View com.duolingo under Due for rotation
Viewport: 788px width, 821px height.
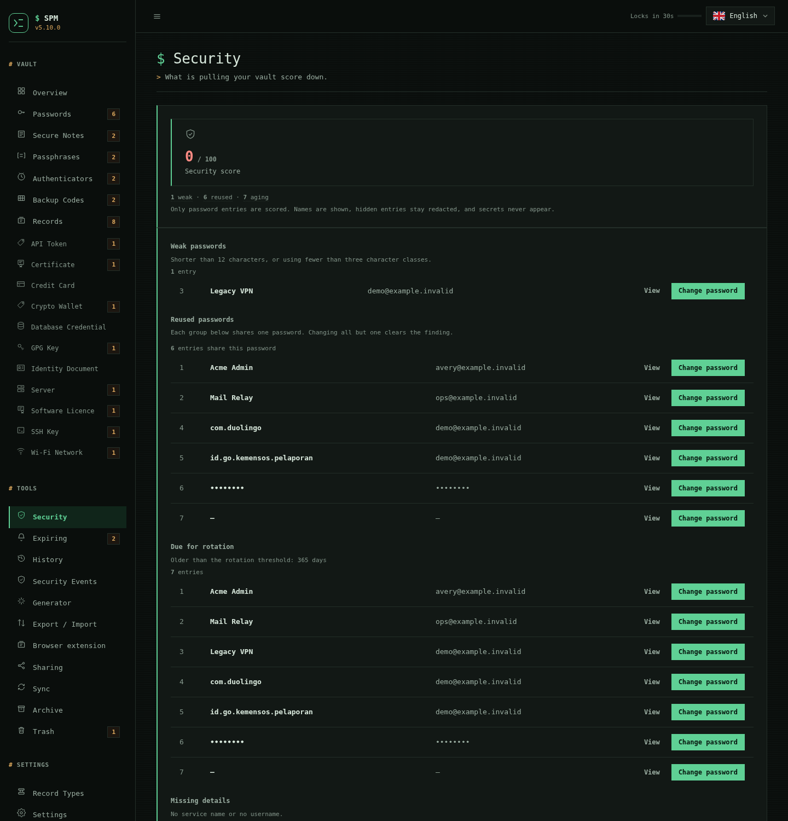[x=652, y=682]
